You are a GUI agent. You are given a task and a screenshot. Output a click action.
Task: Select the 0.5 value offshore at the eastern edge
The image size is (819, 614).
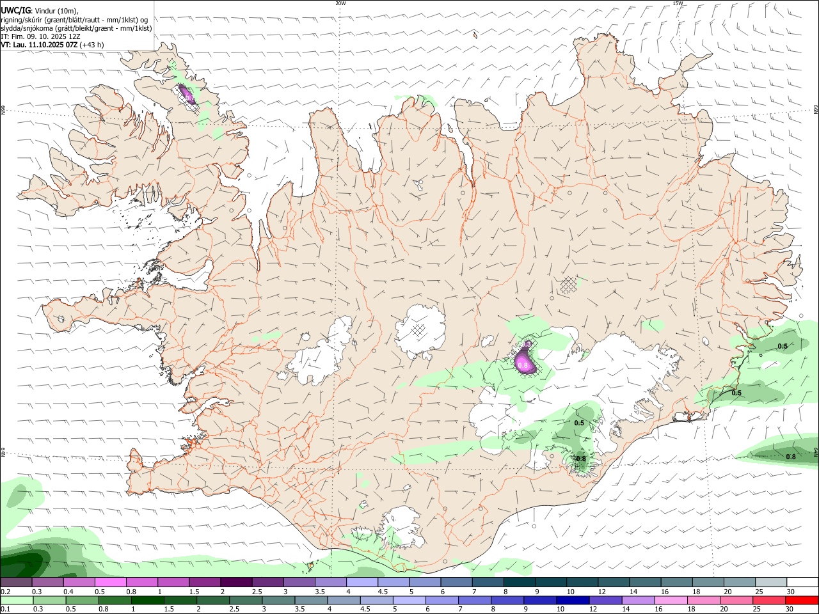[x=783, y=346]
